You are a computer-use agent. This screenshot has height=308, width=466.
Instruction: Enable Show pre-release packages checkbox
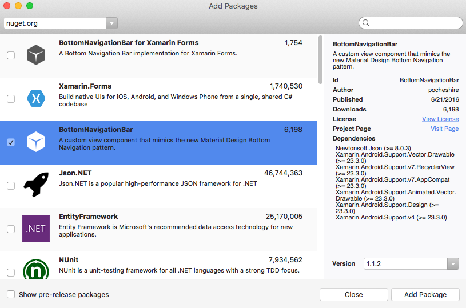[x=11, y=294]
